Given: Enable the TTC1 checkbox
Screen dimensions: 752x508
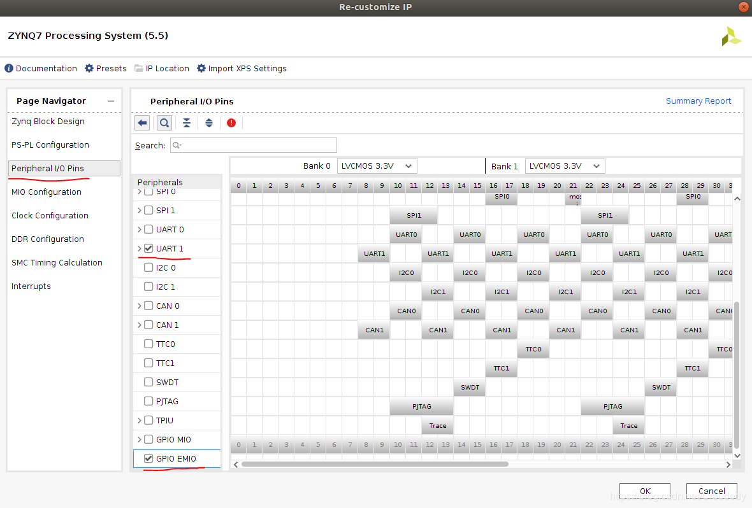Looking at the screenshot, I should click(x=148, y=363).
